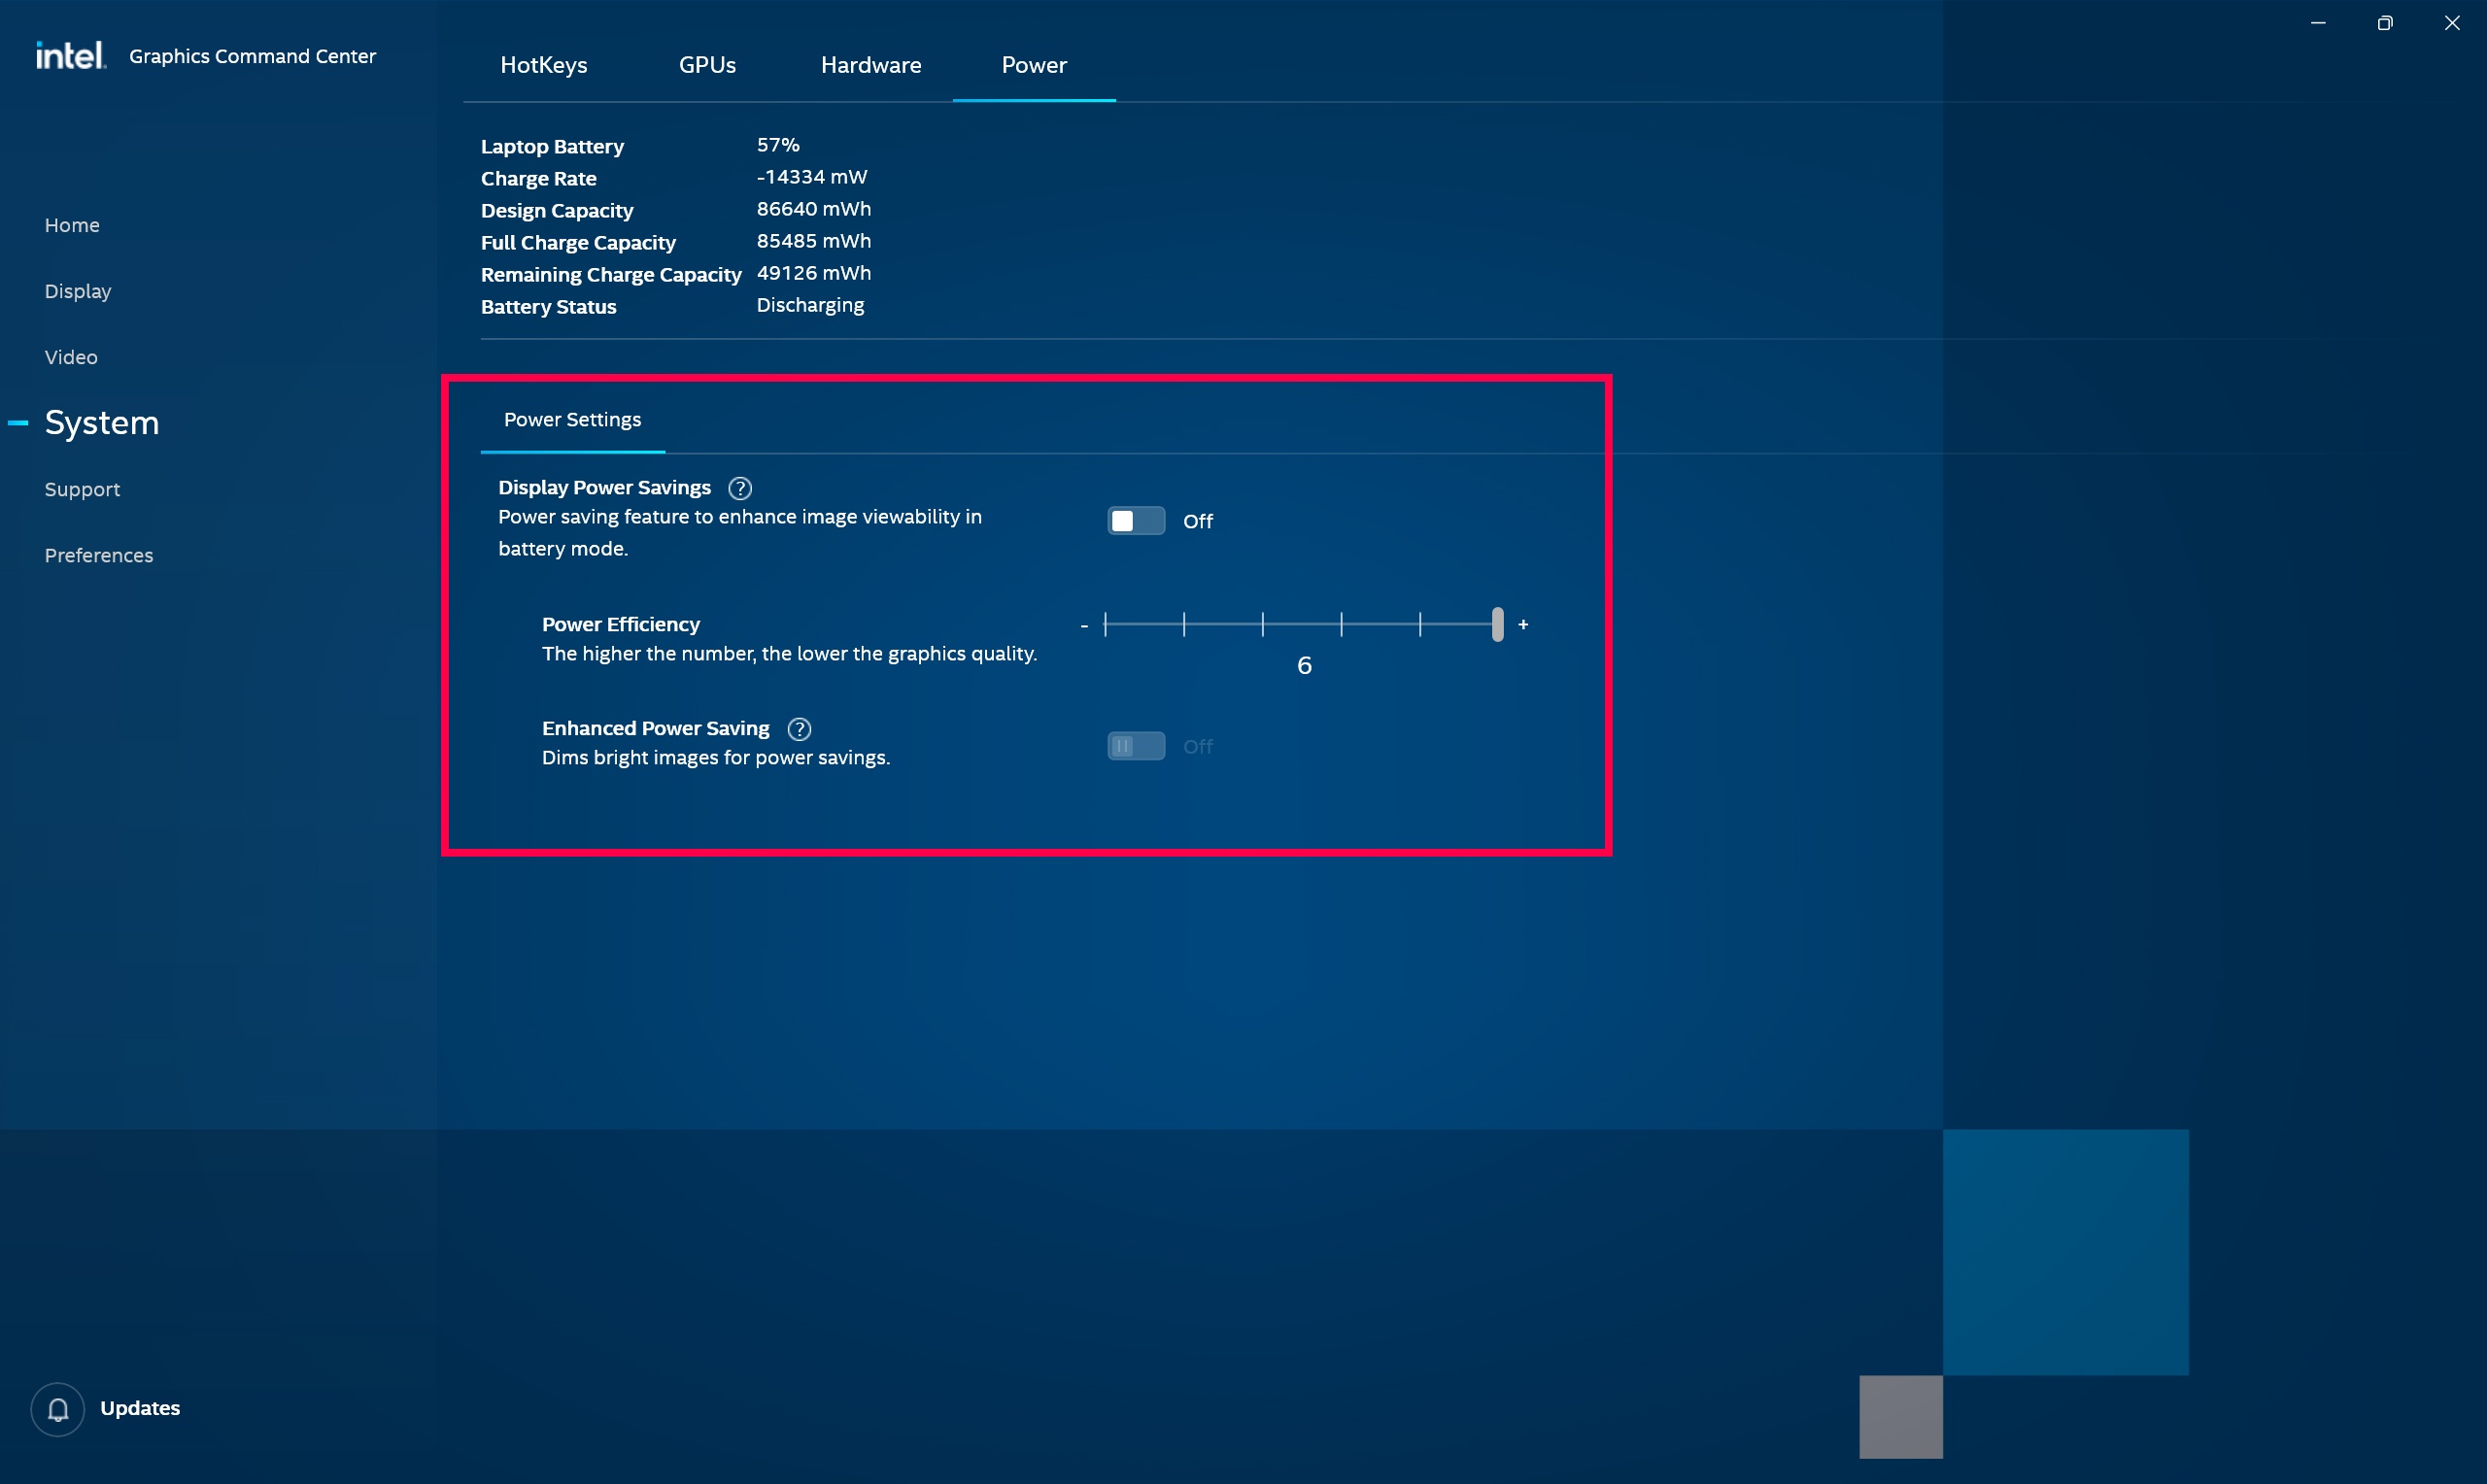Restore down the application window

(2385, 23)
